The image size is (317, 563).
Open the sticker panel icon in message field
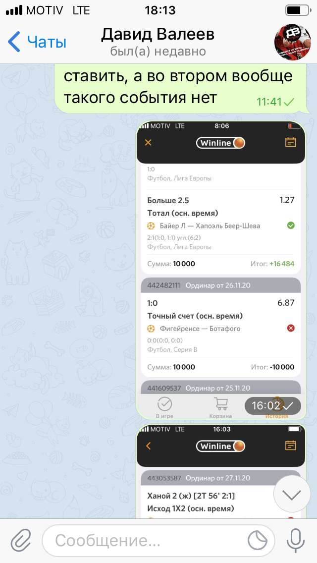coord(258,540)
